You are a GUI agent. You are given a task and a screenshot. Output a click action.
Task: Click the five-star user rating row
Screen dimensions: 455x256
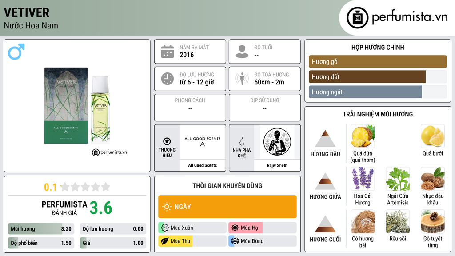click(85, 187)
